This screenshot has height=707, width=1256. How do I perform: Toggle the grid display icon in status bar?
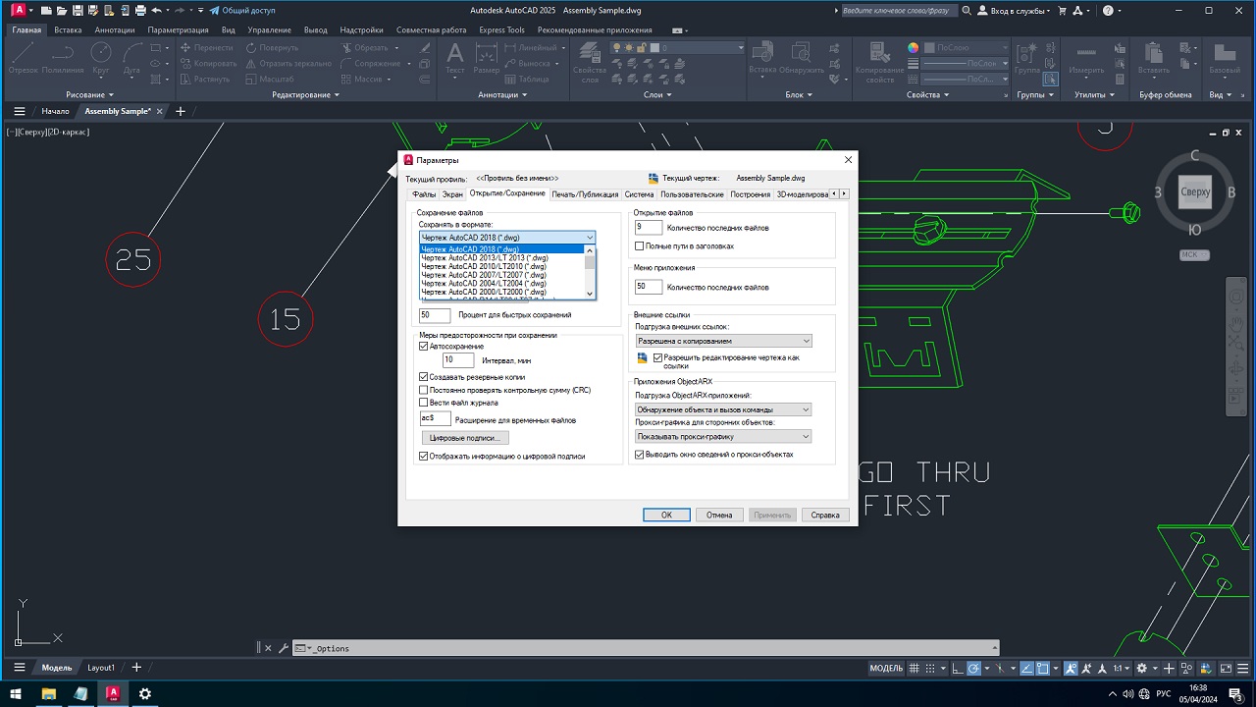(915, 669)
